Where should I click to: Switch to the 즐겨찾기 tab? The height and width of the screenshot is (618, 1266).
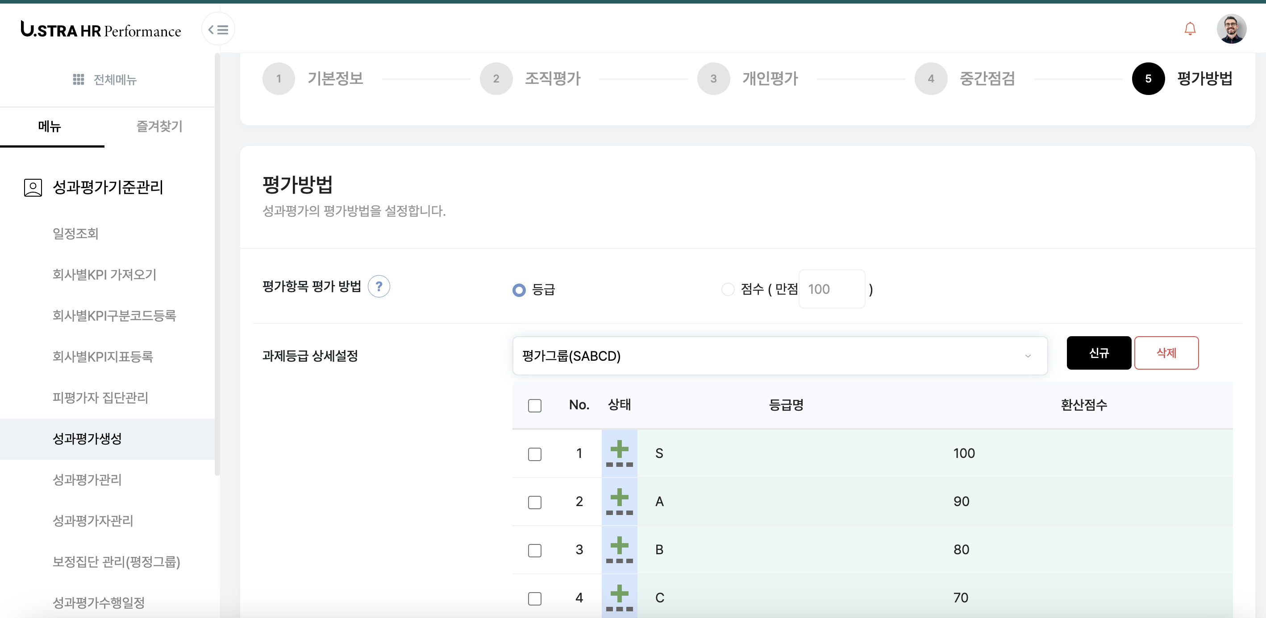pyautogui.click(x=159, y=126)
